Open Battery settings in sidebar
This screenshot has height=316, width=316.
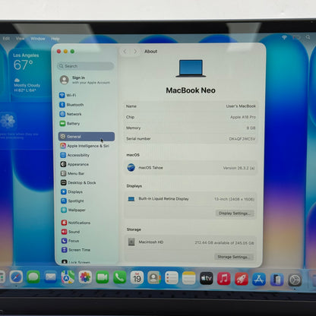pyautogui.click(x=70, y=123)
